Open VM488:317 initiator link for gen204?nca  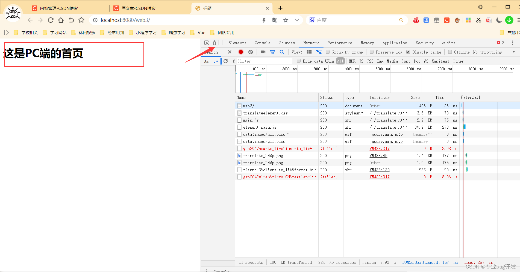(380, 149)
